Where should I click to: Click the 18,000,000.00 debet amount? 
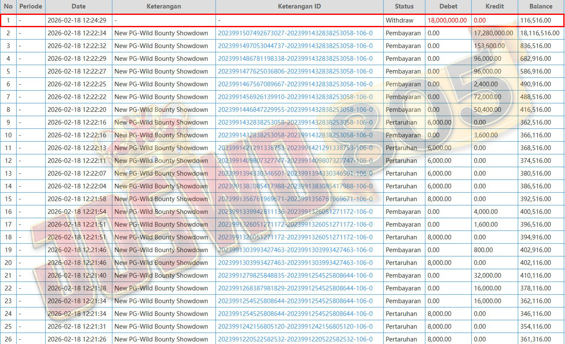point(447,20)
